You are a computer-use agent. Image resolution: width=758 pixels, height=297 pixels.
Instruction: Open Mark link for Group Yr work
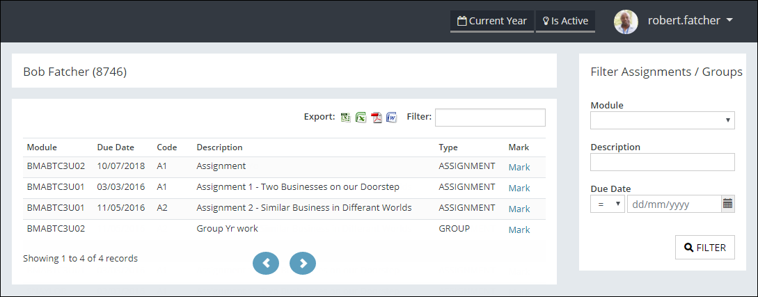pos(519,230)
